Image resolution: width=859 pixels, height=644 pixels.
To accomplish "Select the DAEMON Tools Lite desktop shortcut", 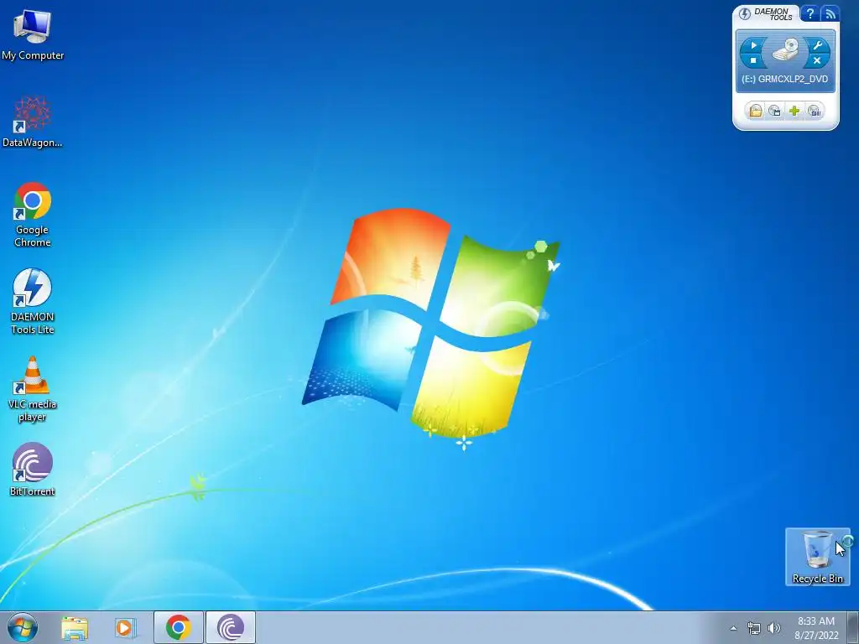I will pos(33,301).
